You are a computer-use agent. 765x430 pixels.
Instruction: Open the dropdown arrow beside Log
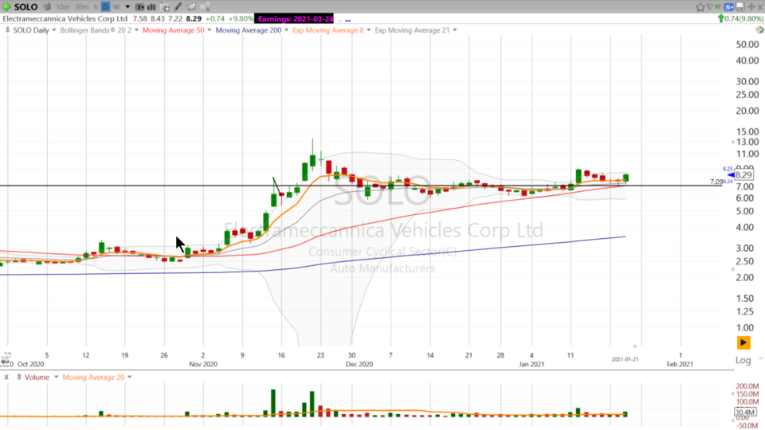point(760,359)
